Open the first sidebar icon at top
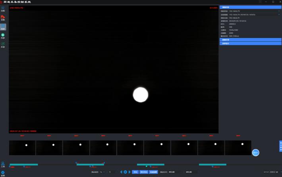282x177 pixels. (x=3, y=9)
